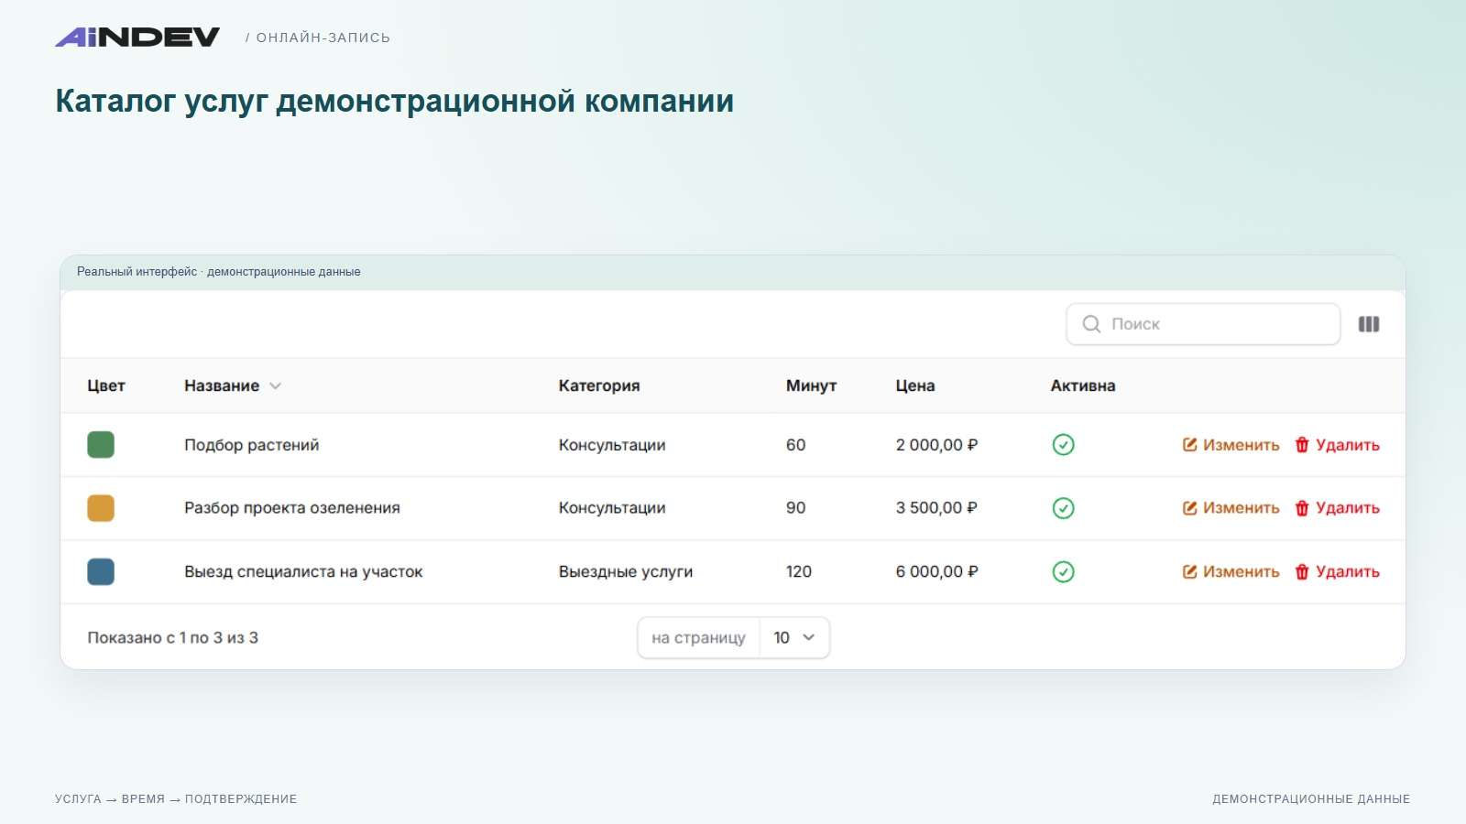Edit Разбор проекта озеленения via Изменить
The width and height of the screenshot is (1466, 824).
pos(1231,508)
